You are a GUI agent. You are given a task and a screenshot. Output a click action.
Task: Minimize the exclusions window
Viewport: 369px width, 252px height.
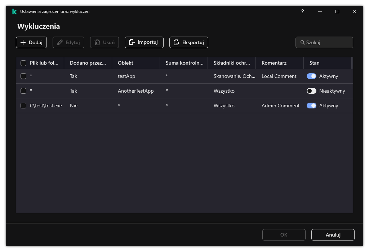point(320,11)
